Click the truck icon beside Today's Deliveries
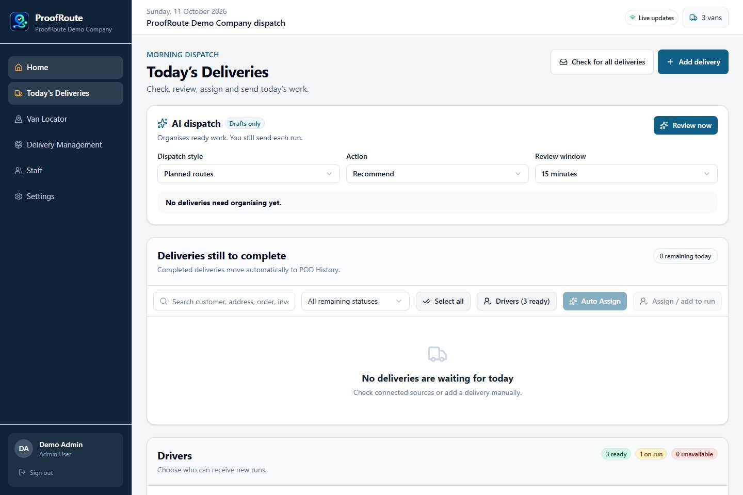Viewport: 743px width, 495px height. click(x=19, y=93)
